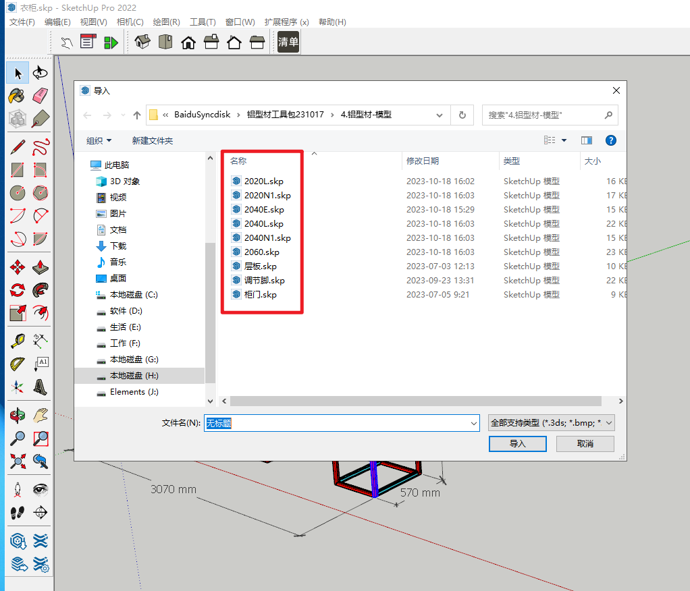The image size is (690, 591).
Task: Select the 2040E.skp file
Action: click(x=263, y=209)
